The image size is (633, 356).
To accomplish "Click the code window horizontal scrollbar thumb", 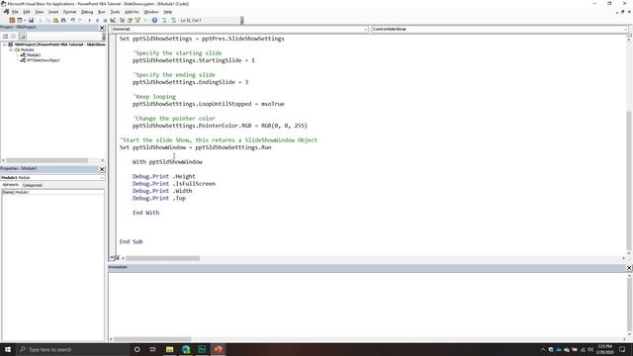I will coord(162,258).
